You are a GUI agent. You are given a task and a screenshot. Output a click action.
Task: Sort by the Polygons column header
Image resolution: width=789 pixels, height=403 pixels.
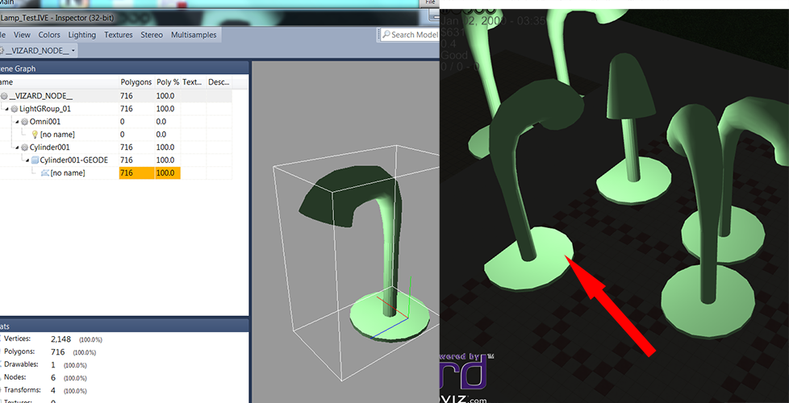click(136, 82)
